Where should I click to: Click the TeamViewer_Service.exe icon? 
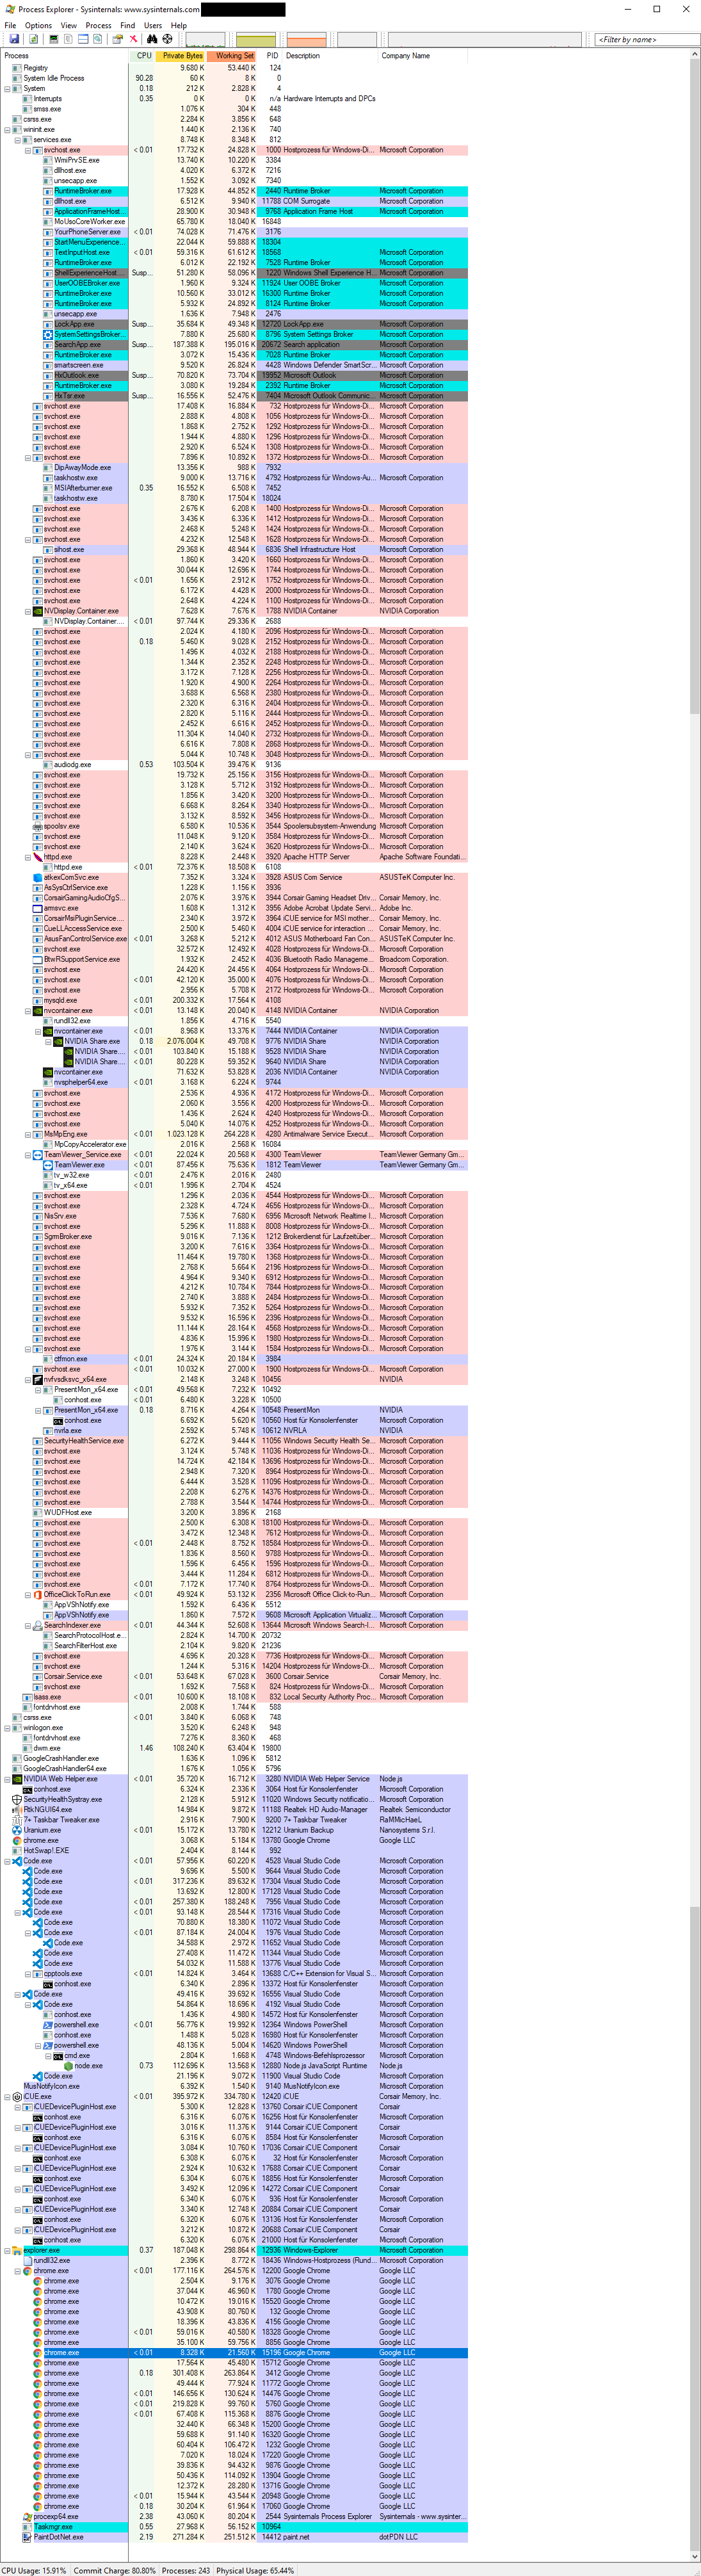point(38,1154)
